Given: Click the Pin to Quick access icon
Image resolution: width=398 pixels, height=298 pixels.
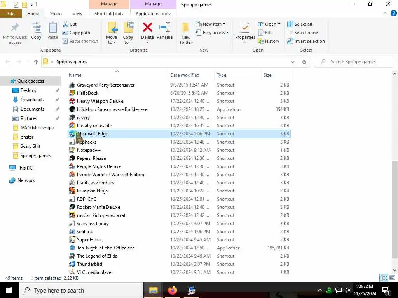Looking at the screenshot, I should (x=15, y=28).
